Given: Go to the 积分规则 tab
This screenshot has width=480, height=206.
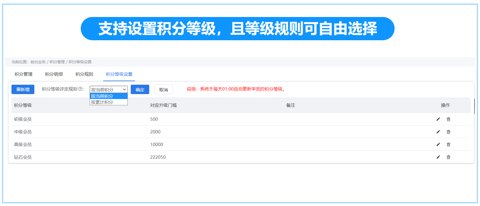Looking at the screenshot, I should click(x=84, y=74).
